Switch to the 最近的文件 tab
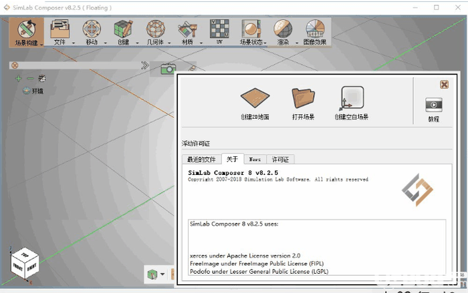Viewport: 468px width, 293px height. point(201,160)
